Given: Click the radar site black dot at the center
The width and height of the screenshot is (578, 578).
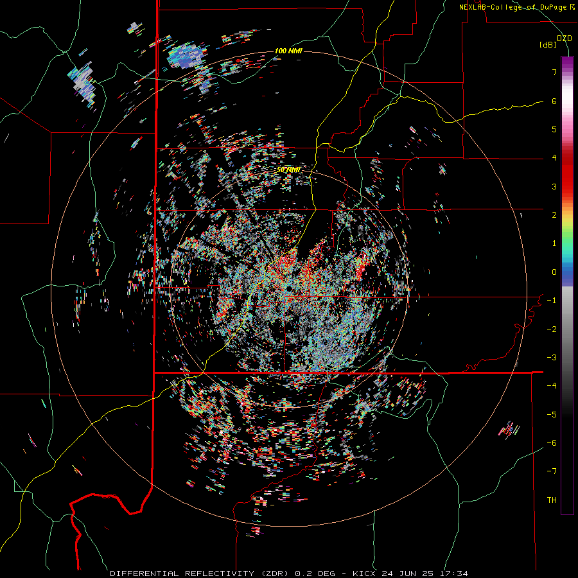Looking at the screenshot, I should click(x=288, y=288).
